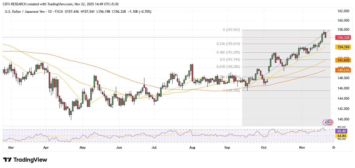Select the 149.616 moving average price tag
The height and width of the screenshot is (168, 355).
point(343,70)
